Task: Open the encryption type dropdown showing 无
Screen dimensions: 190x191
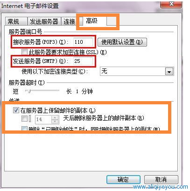Action: click(137, 71)
